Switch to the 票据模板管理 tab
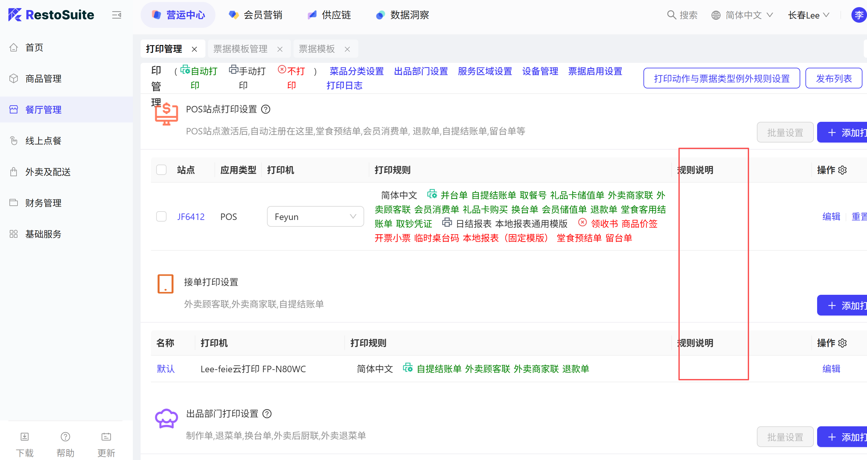Screen dimensions: 867x460 (240, 49)
